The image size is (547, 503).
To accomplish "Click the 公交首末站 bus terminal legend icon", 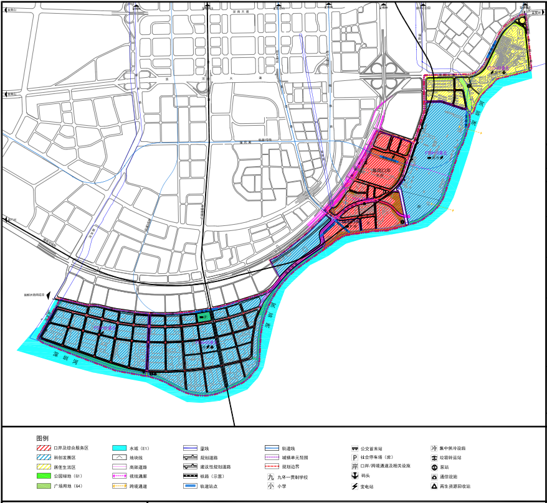I will coord(354,448).
